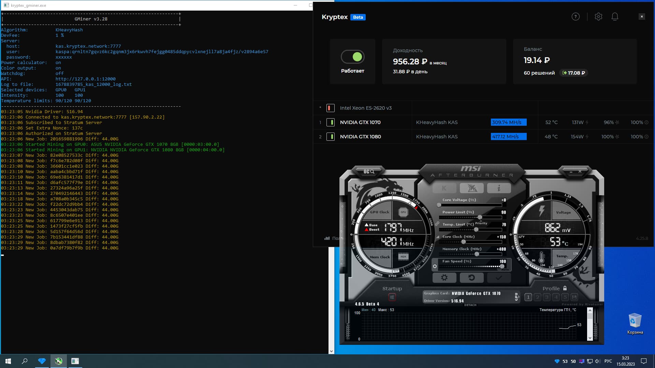Image resolution: width=655 pixels, height=368 pixels.
Task: Click the Kryptex diamond tray icon
Action: point(557,361)
